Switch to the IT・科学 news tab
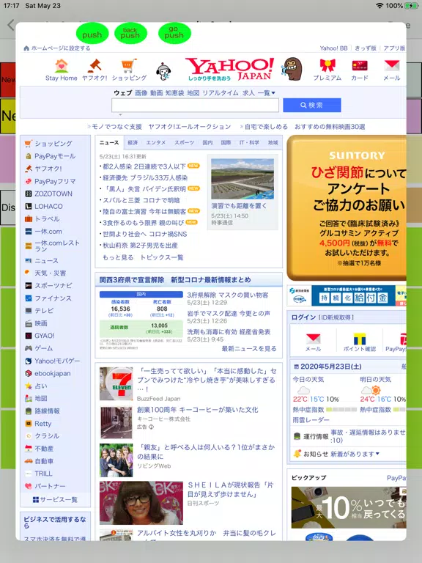 [x=249, y=142]
